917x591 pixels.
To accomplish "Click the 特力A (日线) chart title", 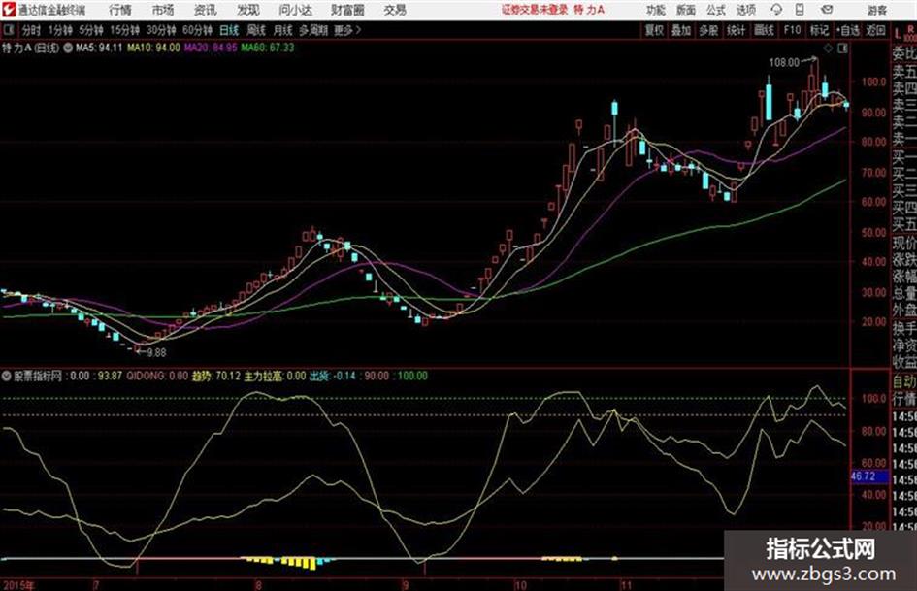I will pos(30,48).
